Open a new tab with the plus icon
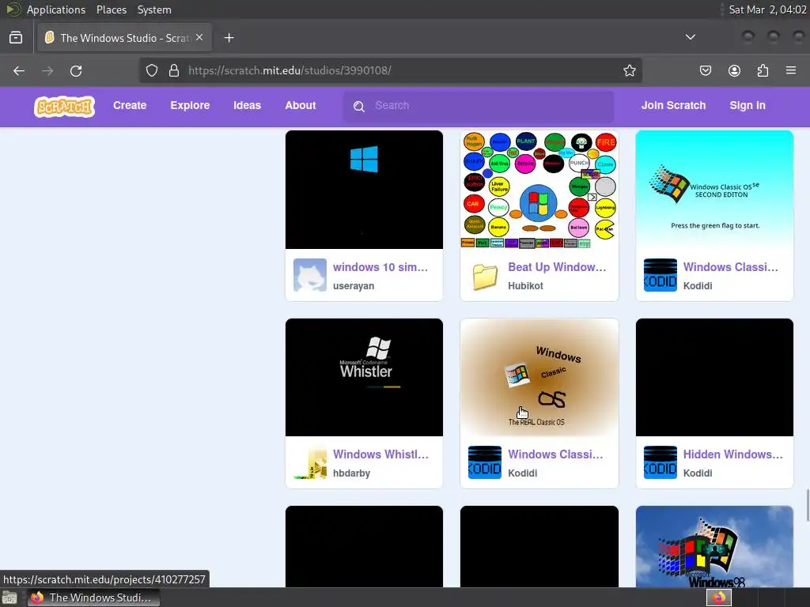This screenshot has height=607, width=810. coord(229,38)
